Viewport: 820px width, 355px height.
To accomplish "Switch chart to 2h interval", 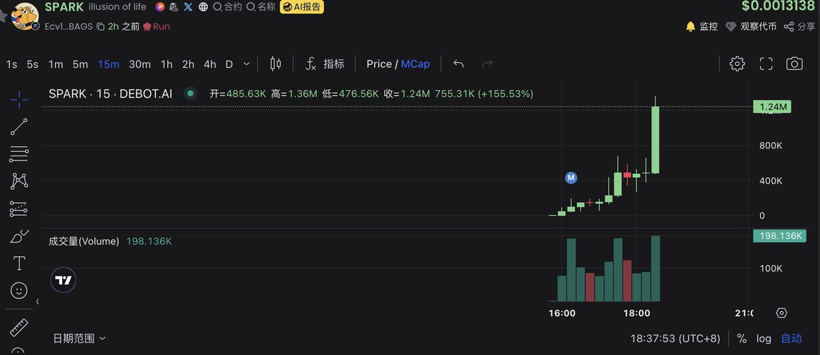I will (x=188, y=64).
